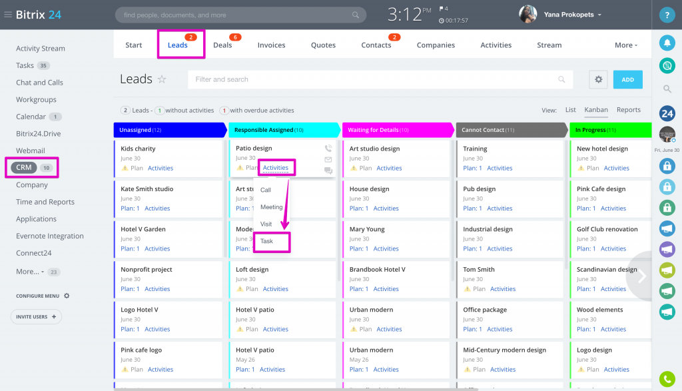Click the light blue lock icon in right panel

click(x=667, y=187)
